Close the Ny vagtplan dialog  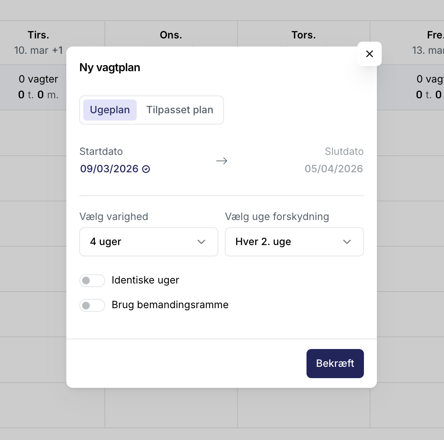click(369, 54)
